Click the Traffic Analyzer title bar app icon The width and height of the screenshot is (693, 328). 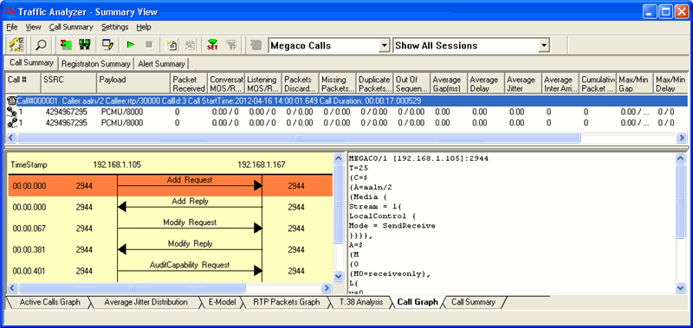(x=10, y=12)
